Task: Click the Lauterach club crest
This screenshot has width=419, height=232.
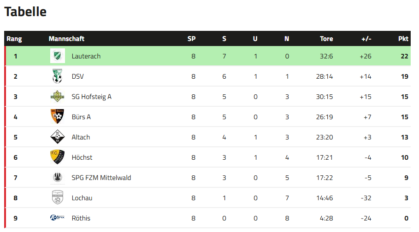Action: tap(58, 56)
